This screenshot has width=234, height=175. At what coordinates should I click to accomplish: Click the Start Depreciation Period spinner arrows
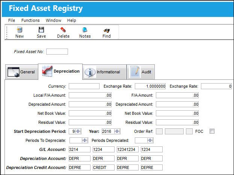[78, 131]
